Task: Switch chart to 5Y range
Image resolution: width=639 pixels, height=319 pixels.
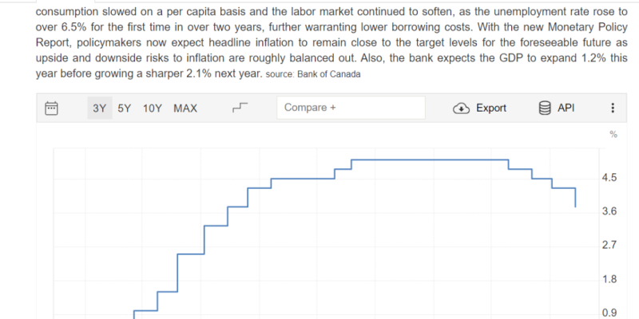Action: (124, 108)
